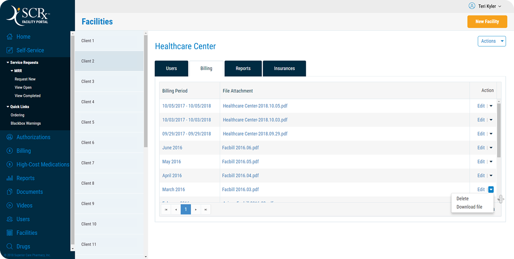Click the Drugs magnifier icon
This screenshot has width=514, height=259.
[10, 247]
